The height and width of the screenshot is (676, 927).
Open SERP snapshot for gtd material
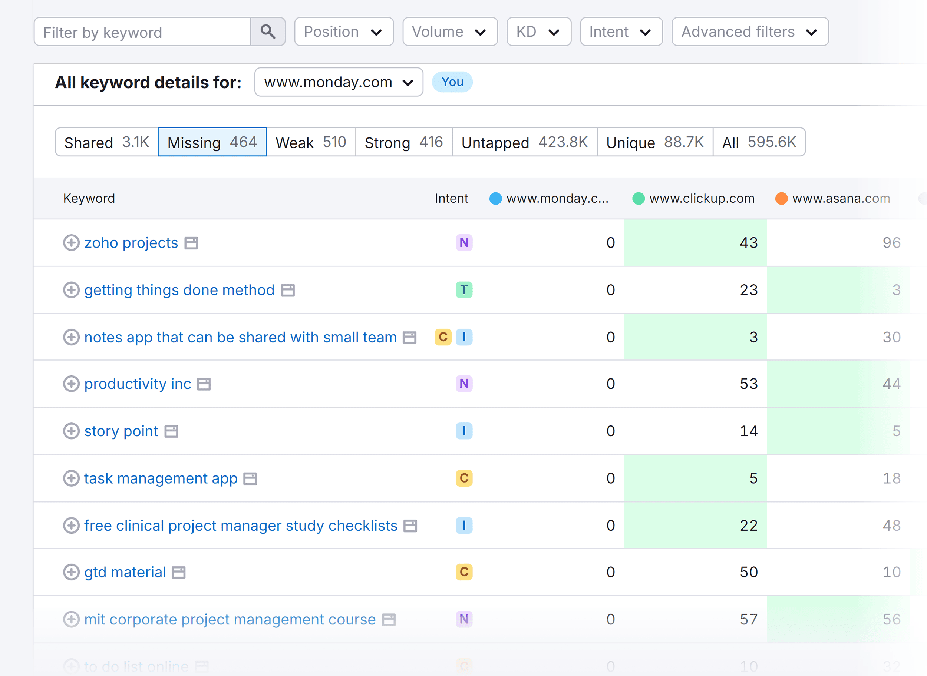(178, 573)
